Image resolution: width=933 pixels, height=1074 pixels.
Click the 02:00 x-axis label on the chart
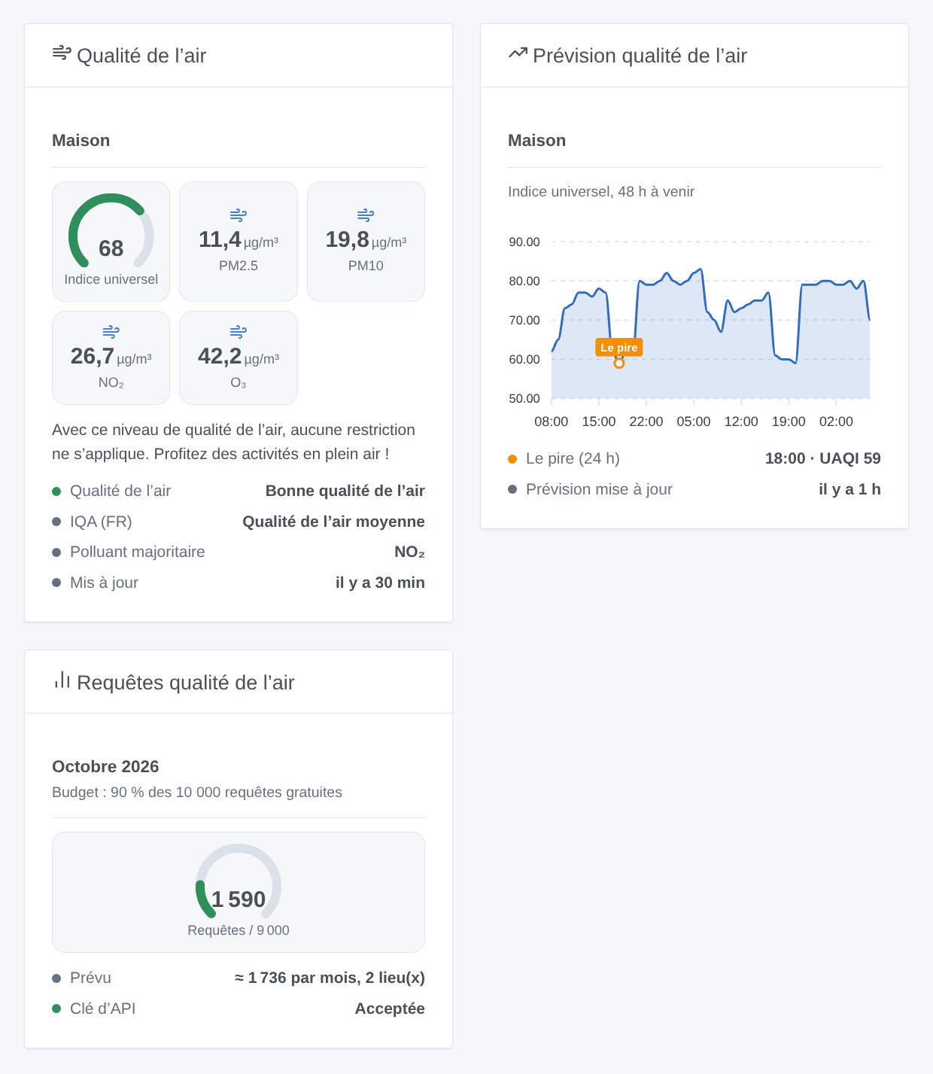click(836, 421)
